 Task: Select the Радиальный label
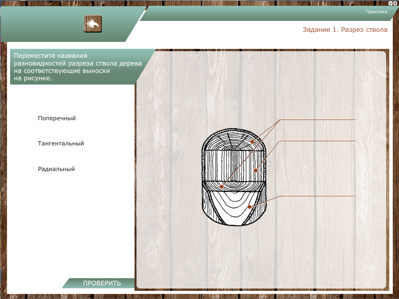click(x=56, y=169)
